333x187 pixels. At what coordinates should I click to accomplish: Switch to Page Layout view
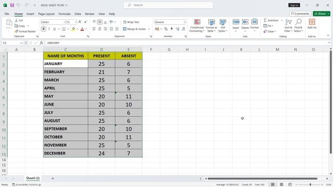pos(281,184)
